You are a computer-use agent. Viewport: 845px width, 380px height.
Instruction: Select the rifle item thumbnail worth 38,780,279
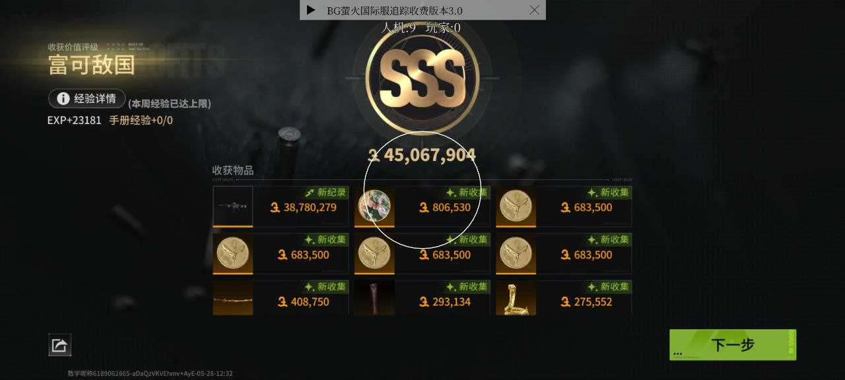[x=232, y=206]
